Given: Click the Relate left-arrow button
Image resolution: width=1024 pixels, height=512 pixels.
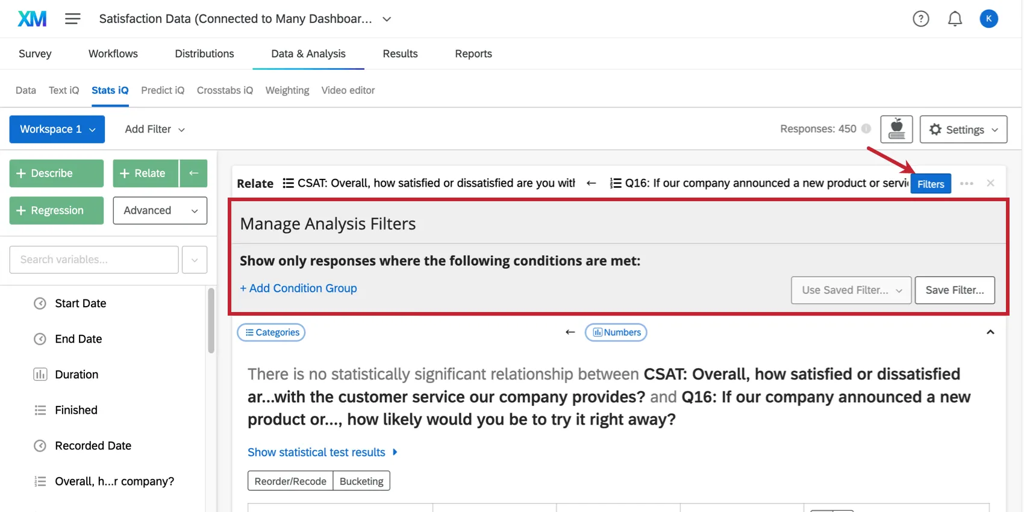Looking at the screenshot, I should click(194, 173).
